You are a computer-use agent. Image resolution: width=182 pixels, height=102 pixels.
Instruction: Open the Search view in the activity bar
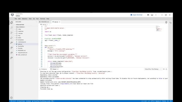coord(11,27)
